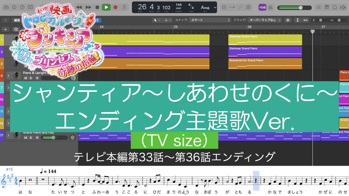
Task: Open the Inspector info icon
Action: (14, 7)
